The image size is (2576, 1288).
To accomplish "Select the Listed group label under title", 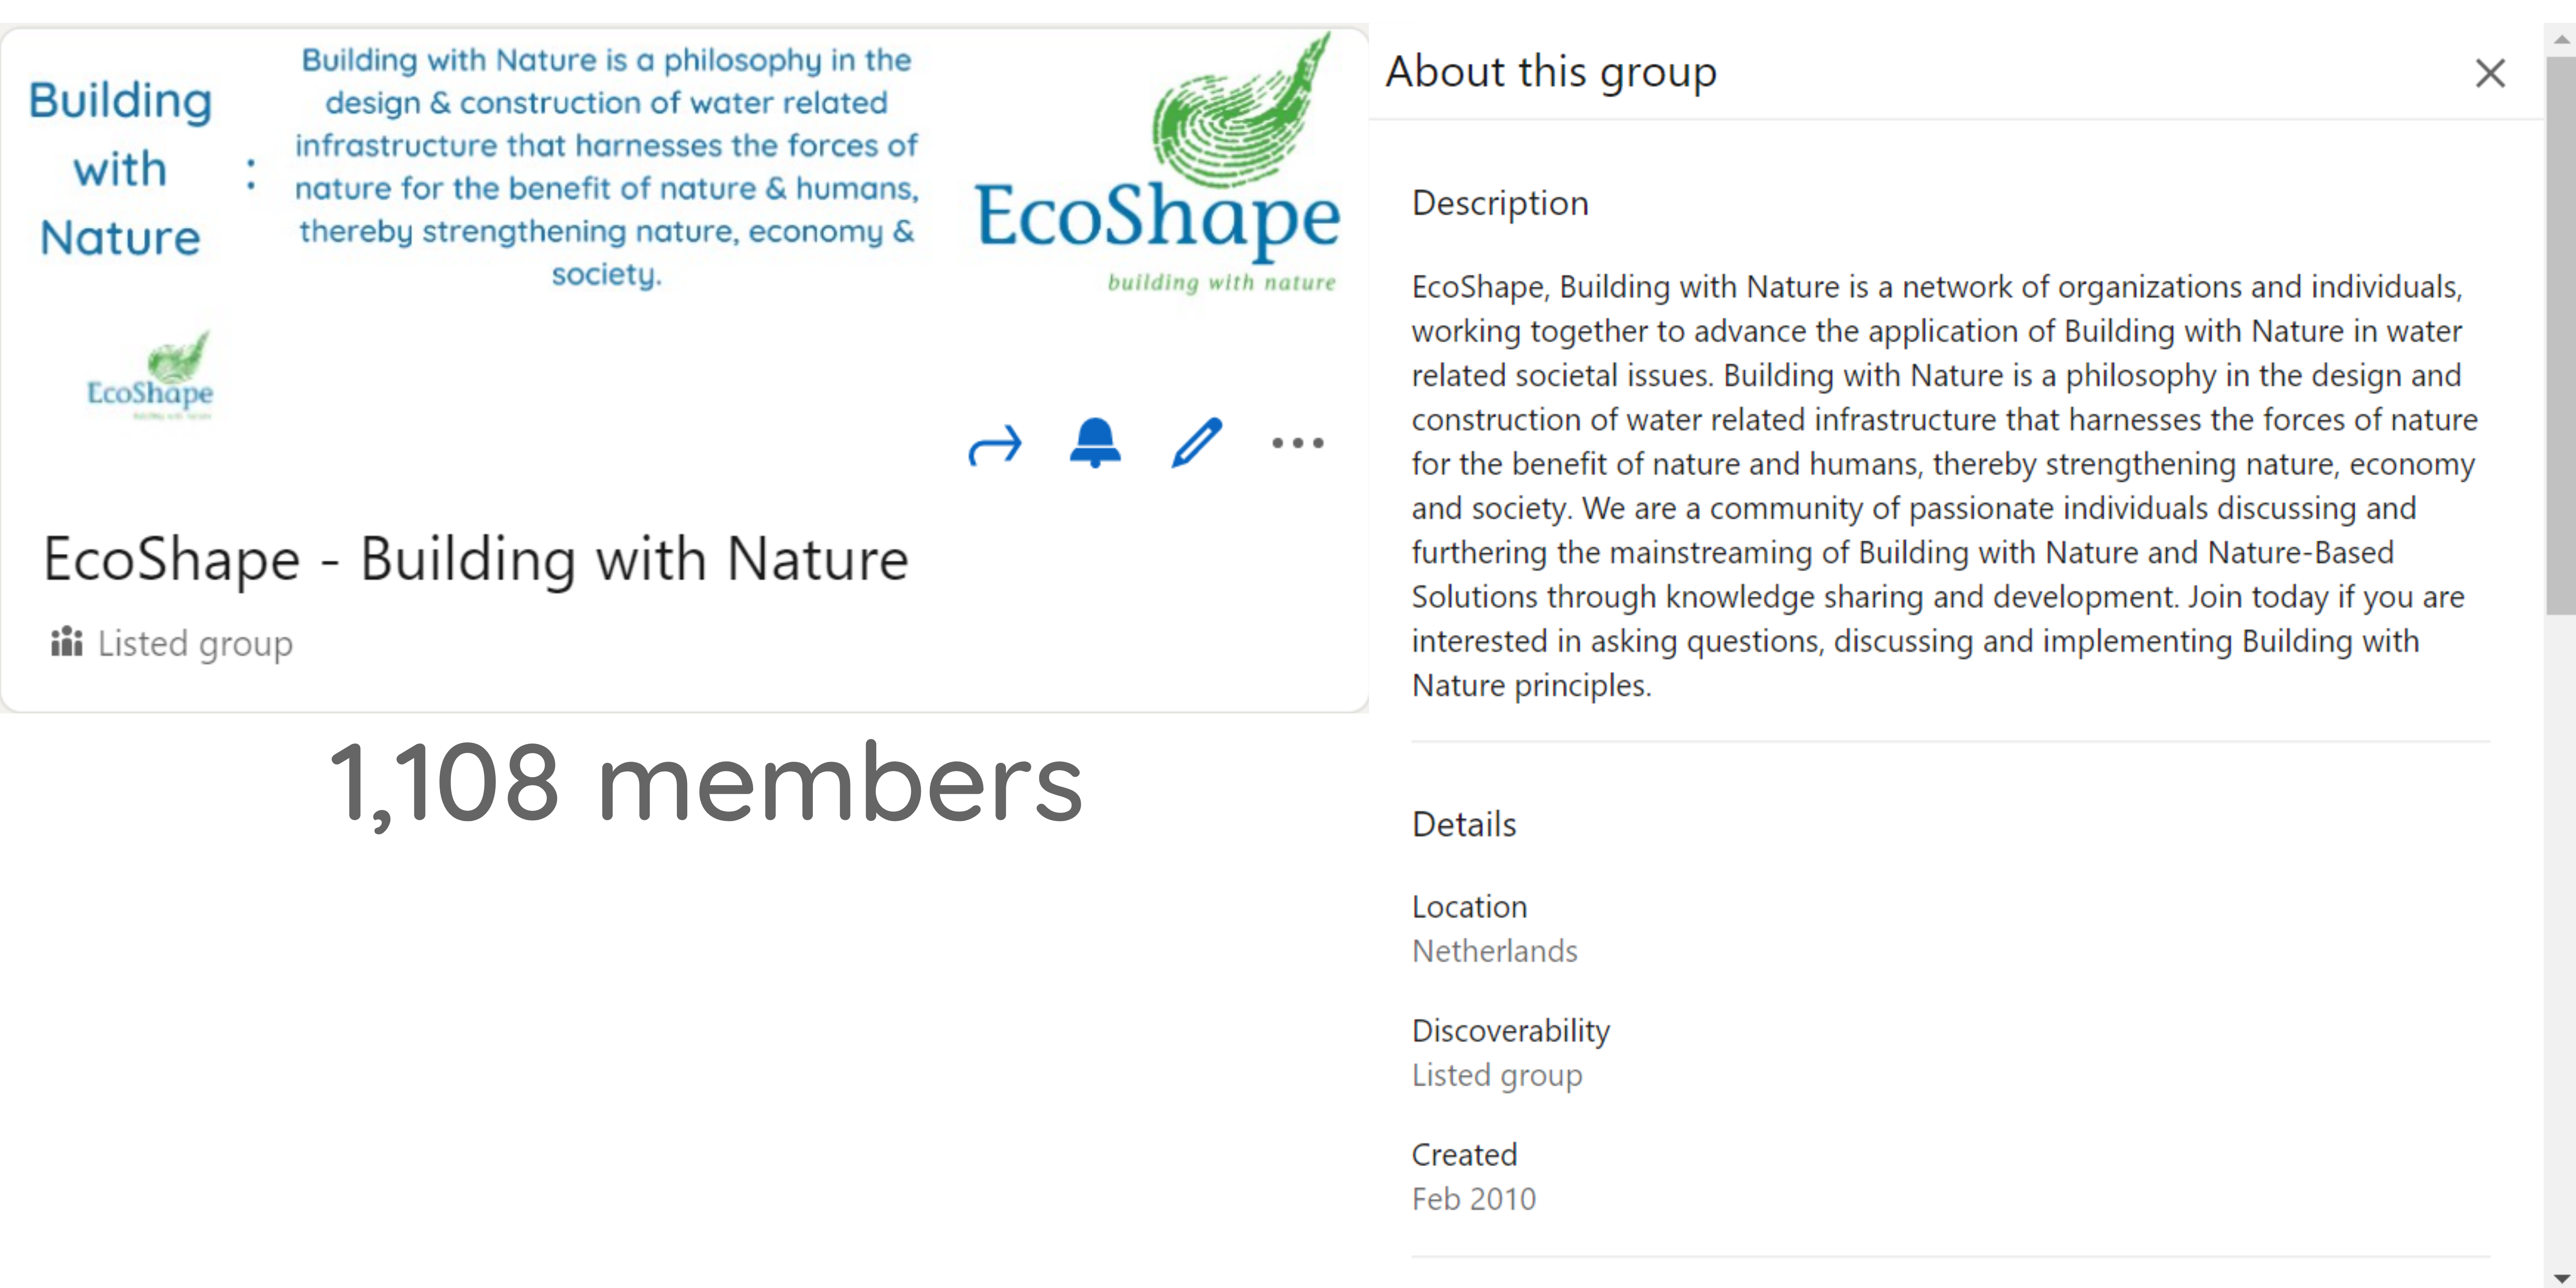I will (195, 643).
